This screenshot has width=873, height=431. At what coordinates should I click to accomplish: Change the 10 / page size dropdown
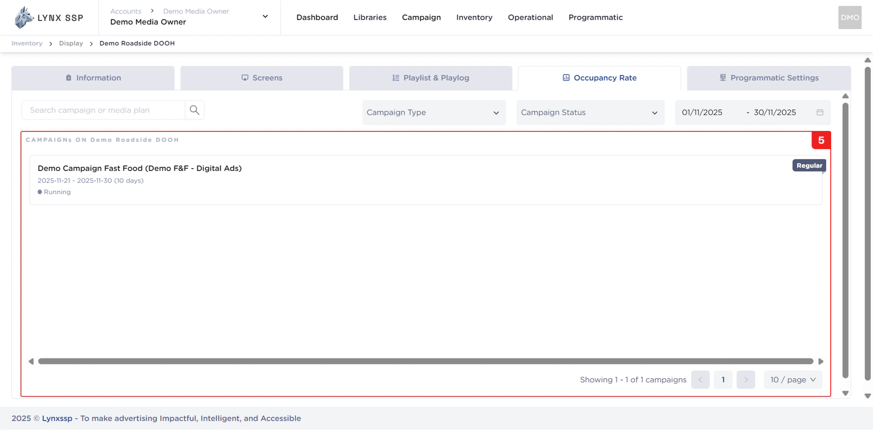793,380
